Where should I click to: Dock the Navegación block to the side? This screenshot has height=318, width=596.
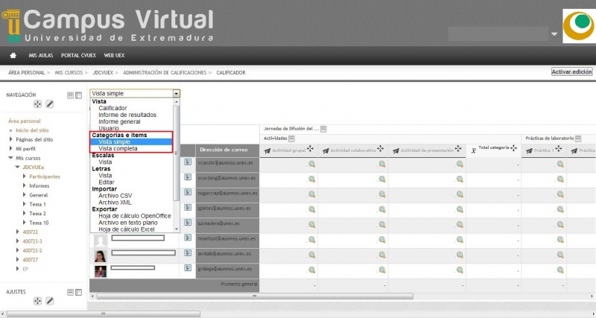(x=78, y=95)
